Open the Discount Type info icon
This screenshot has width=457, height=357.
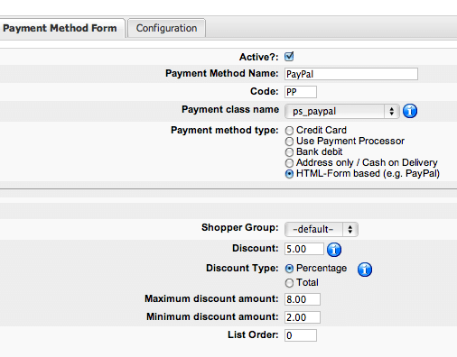click(x=365, y=270)
